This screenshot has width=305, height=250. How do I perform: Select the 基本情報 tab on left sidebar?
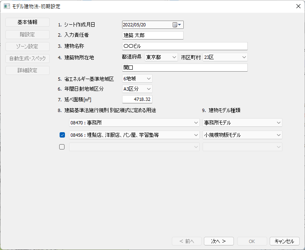click(28, 22)
